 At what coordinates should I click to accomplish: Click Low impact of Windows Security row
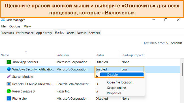pyautogui.click(x=124, y=69)
